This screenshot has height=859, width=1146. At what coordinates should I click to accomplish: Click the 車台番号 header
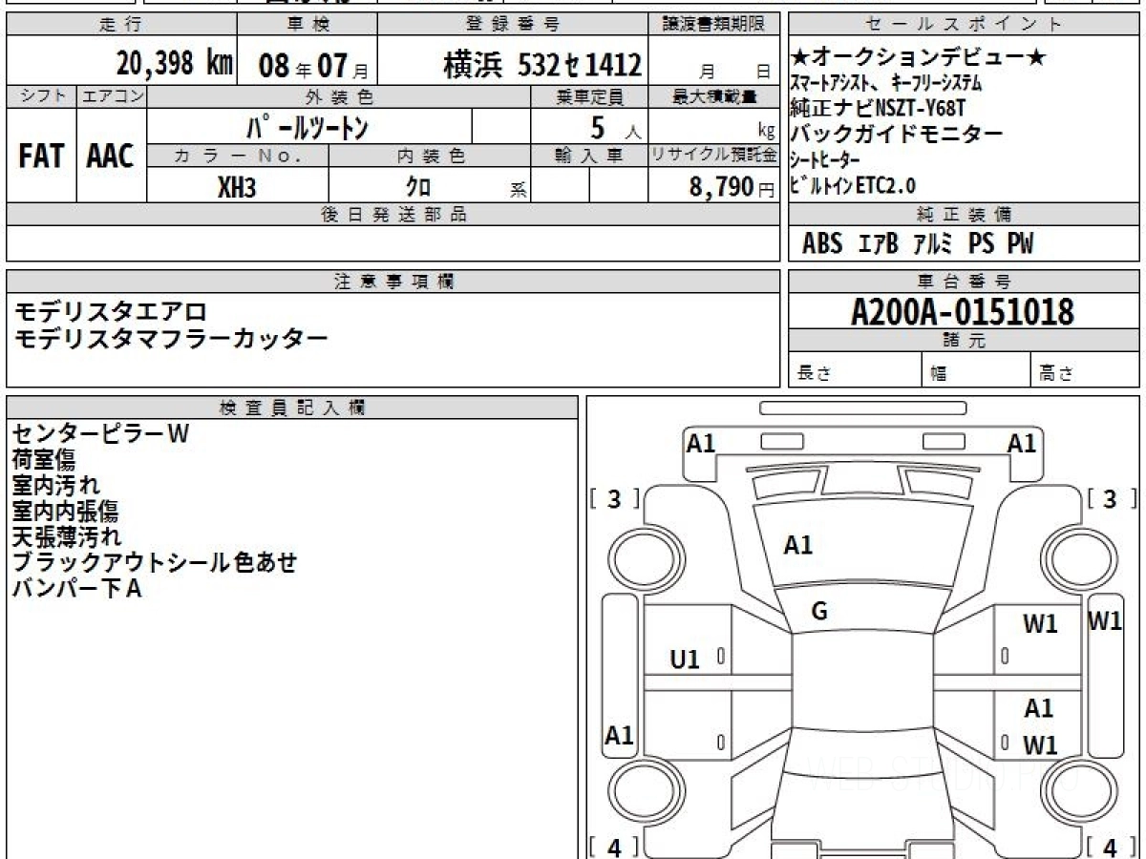[964, 282]
